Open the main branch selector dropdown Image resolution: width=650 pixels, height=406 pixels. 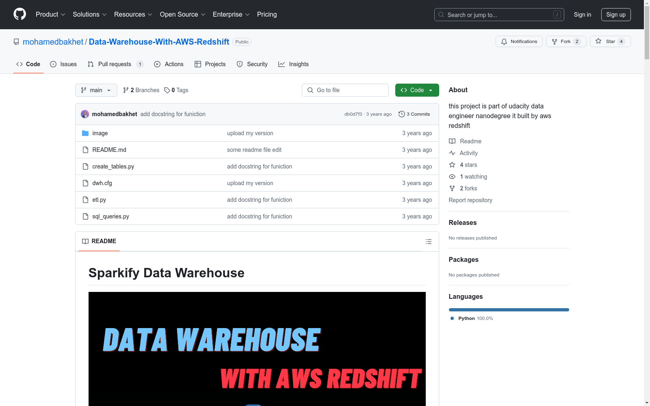96,90
